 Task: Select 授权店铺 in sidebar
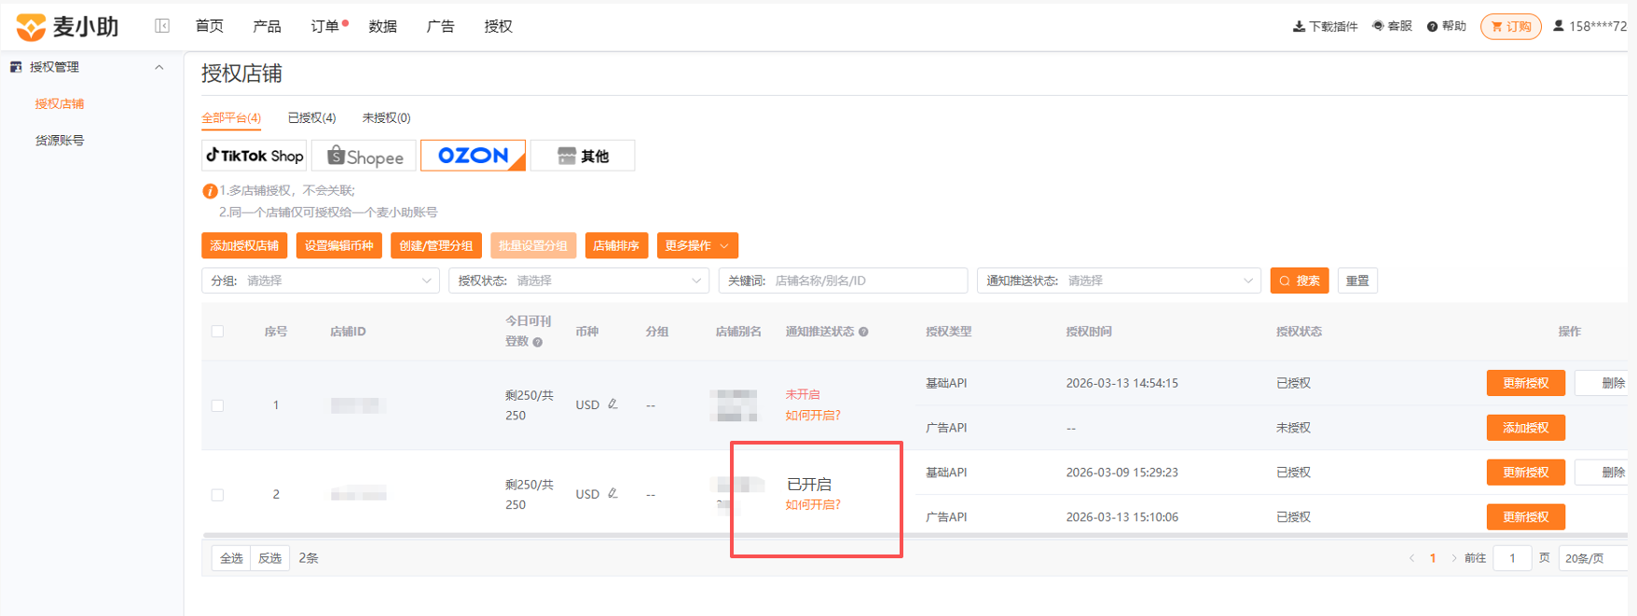[60, 103]
